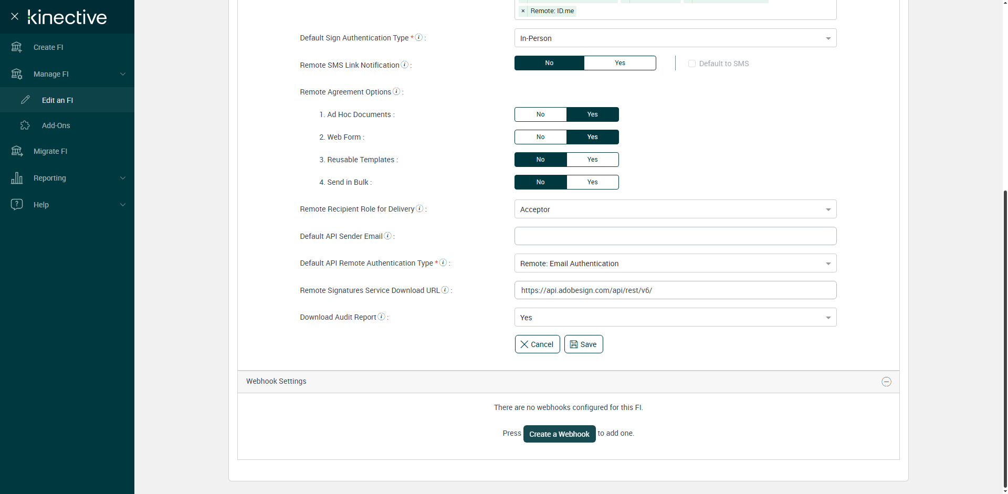The image size is (1008, 494).
Task: Set Reusable Templates to No
Action: [x=540, y=160]
